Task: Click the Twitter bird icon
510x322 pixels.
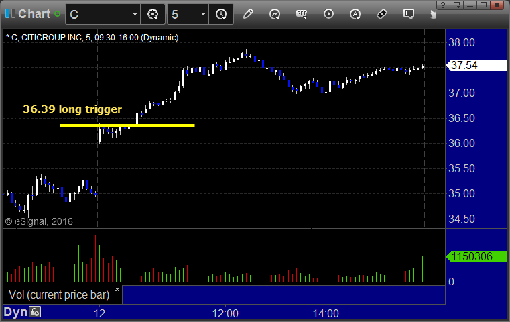Action: (x=434, y=14)
